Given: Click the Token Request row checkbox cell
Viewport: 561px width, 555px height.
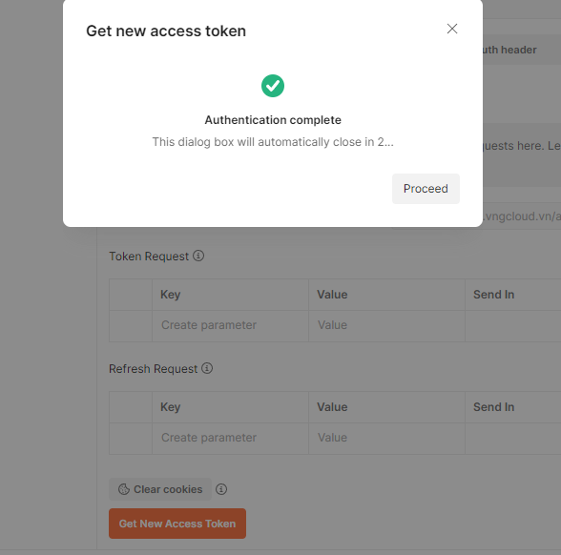Looking at the screenshot, I should click(x=131, y=325).
